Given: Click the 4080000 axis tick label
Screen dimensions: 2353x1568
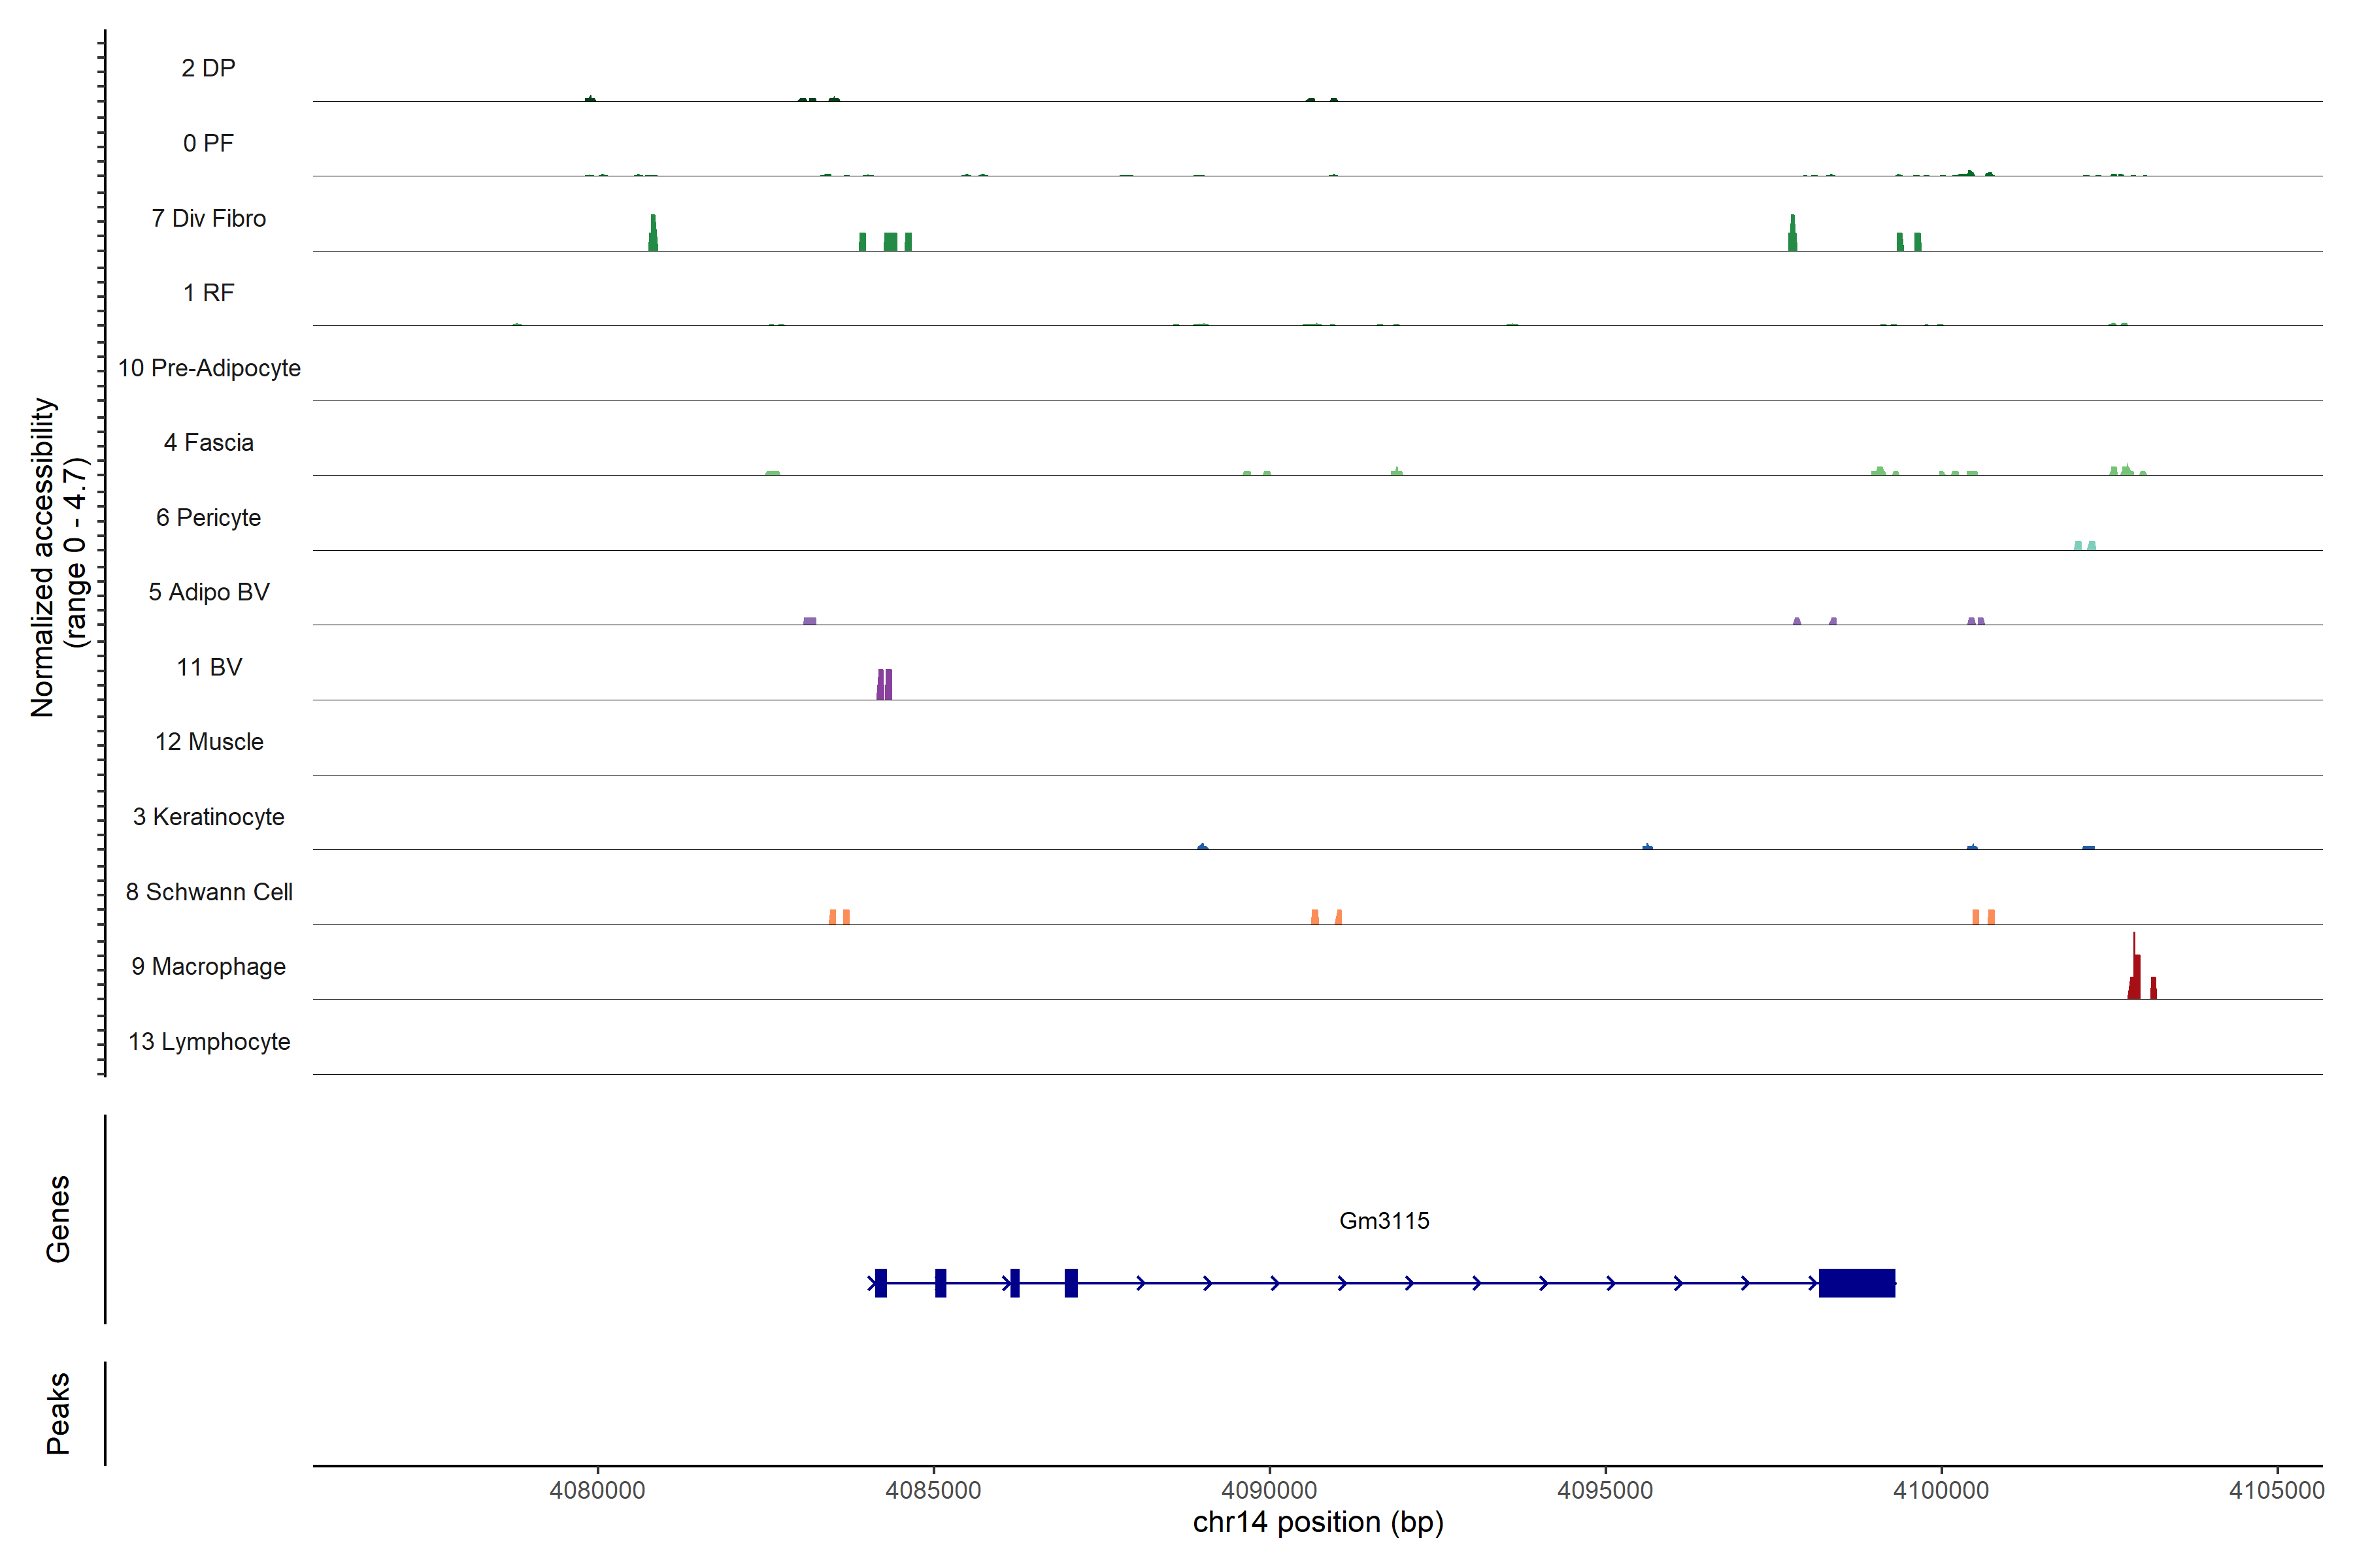Looking at the screenshot, I should [597, 1490].
